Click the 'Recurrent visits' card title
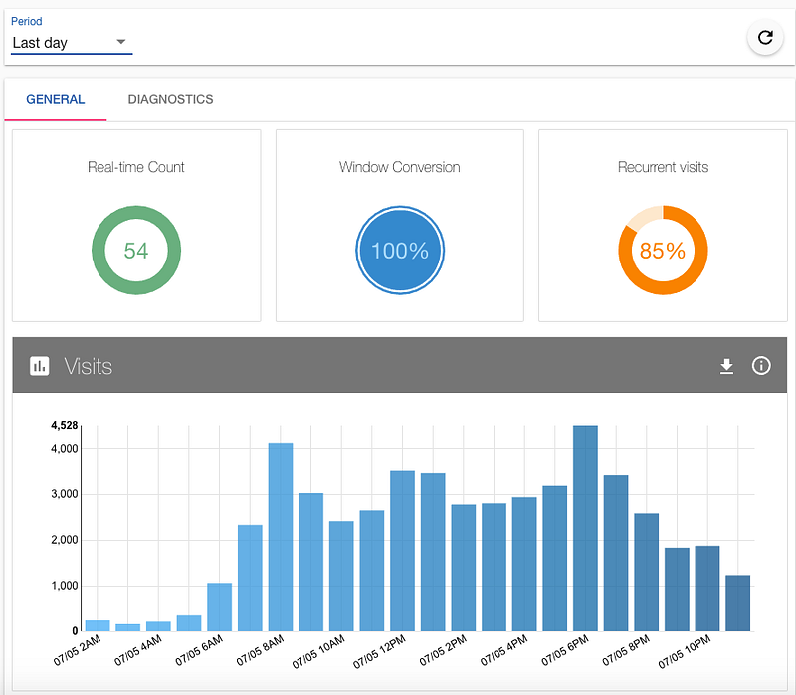This screenshot has height=695, width=796. 663,167
